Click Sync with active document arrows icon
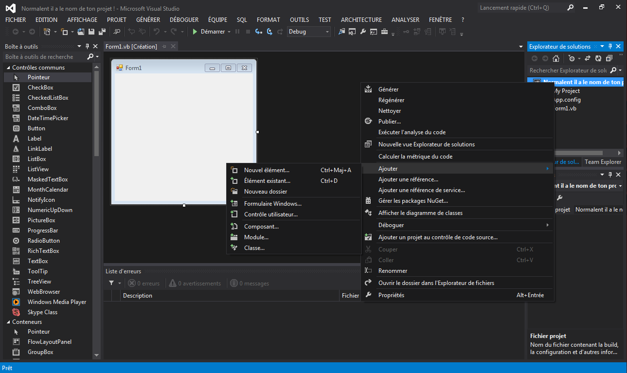627x373 pixels. pyautogui.click(x=587, y=58)
